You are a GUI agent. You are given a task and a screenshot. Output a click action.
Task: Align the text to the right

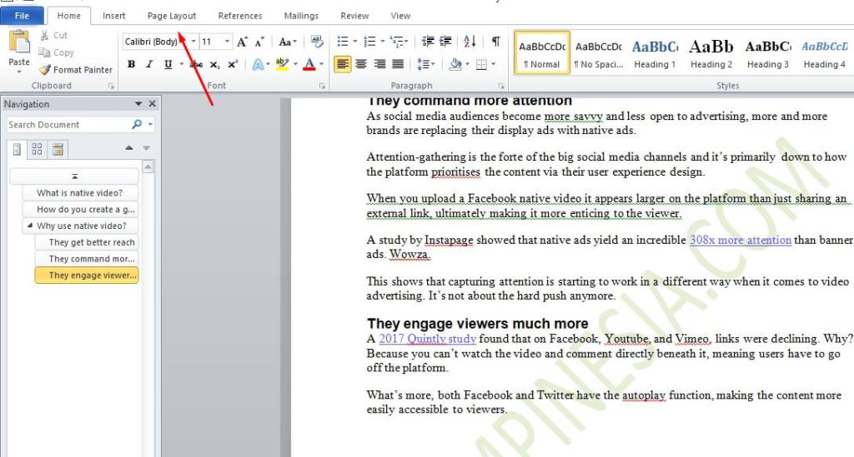pyautogui.click(x=379, y=65)
